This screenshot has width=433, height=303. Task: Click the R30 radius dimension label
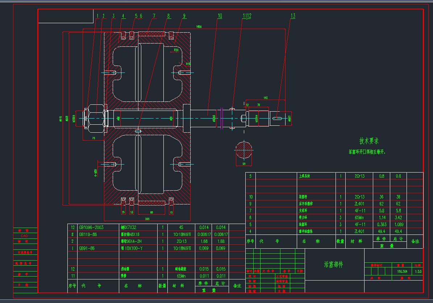point(176,50)
